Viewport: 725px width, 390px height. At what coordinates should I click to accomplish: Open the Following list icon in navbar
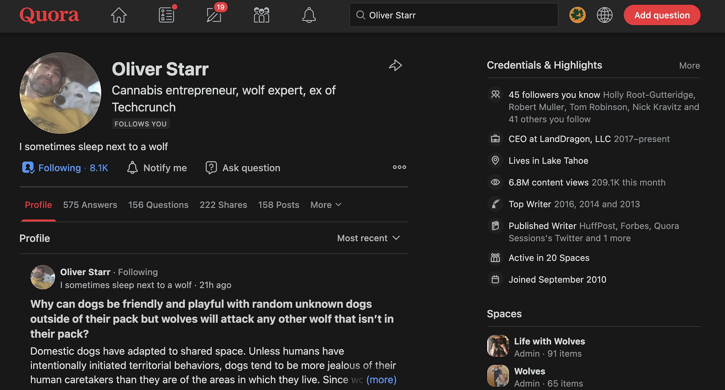(x=166, y=15)
